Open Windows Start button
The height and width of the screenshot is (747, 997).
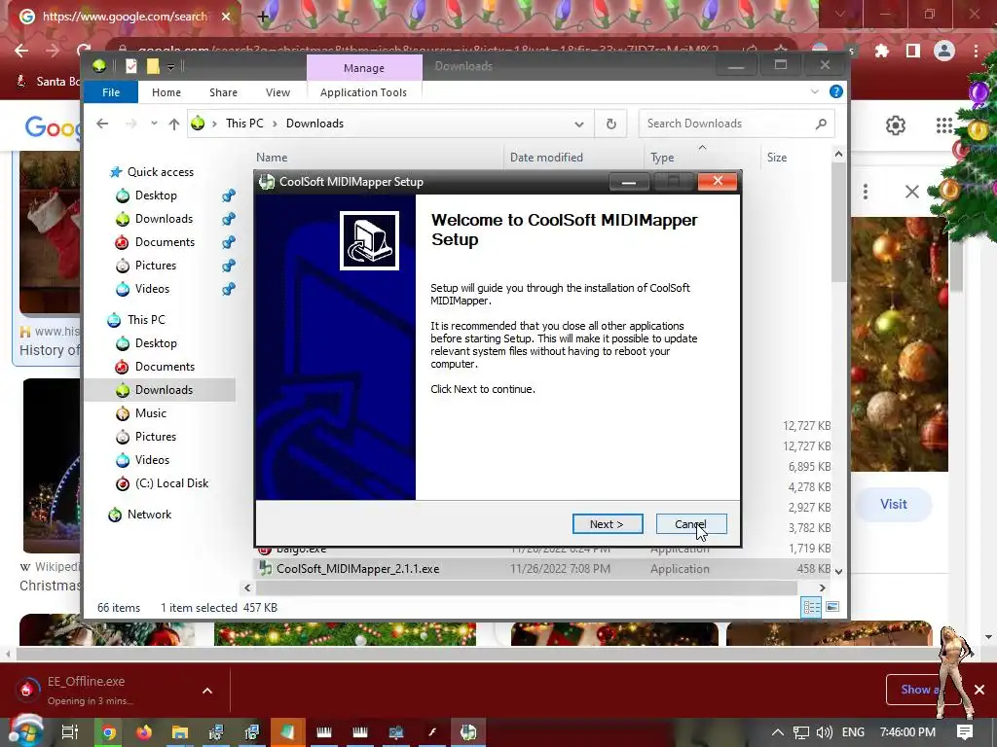(24, 731)
